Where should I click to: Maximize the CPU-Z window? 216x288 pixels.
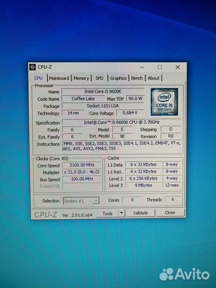click(x=160, y=67)
